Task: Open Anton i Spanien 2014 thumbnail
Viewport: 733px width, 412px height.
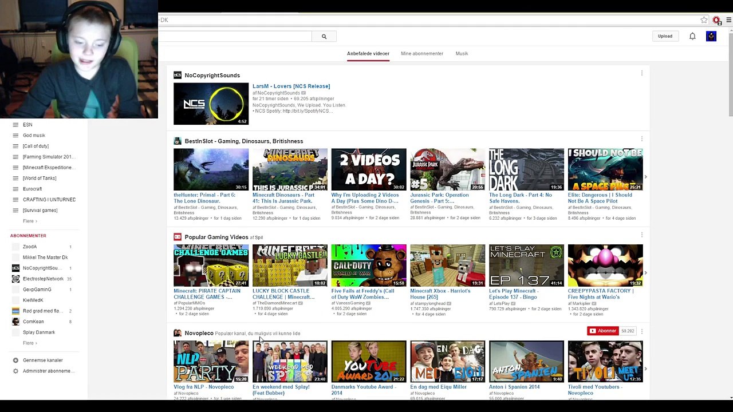Action: pyautogui.click(x=526, y=362)
